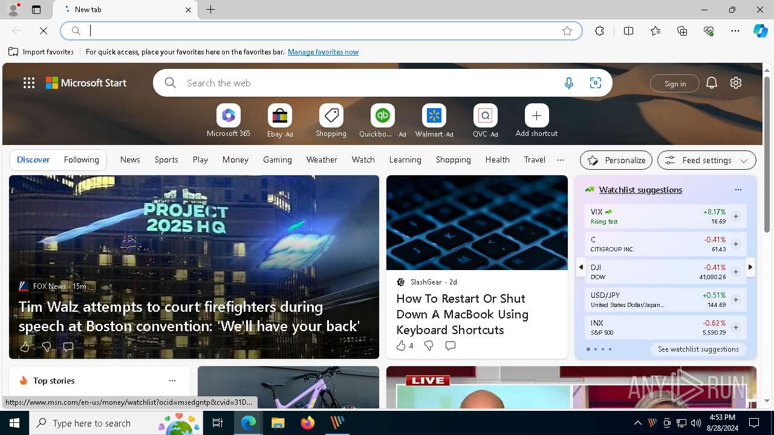
Task: Open the Ebay ad shortcut
Action: click(280, 121)
